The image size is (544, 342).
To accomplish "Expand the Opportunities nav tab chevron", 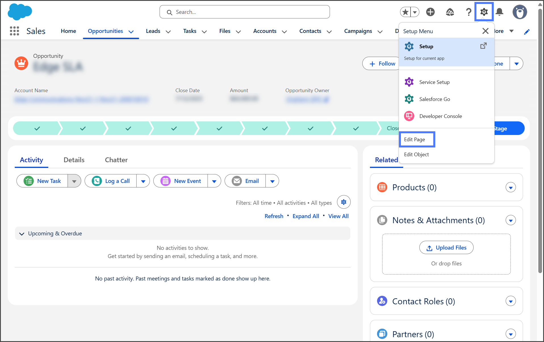I will pos(131,31).
